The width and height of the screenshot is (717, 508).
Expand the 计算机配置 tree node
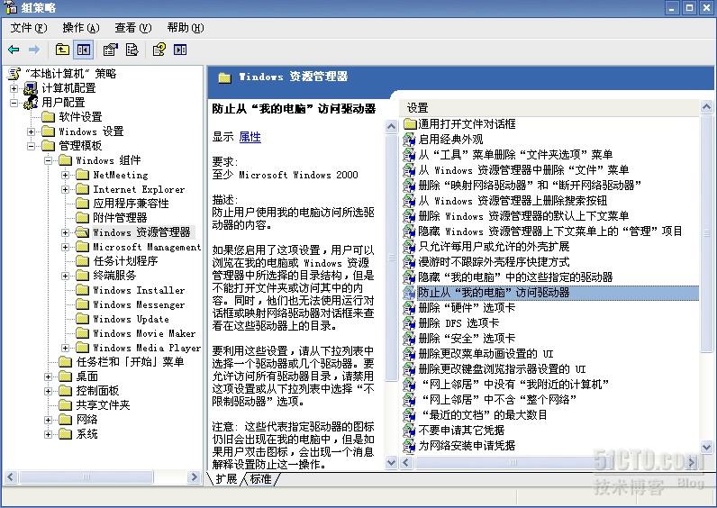14,88
